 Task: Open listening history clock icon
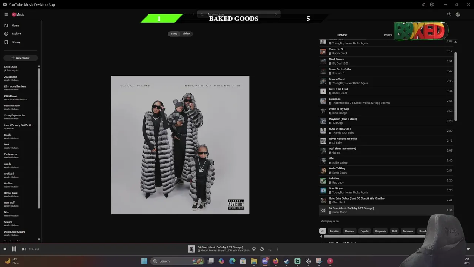(449, 14)
